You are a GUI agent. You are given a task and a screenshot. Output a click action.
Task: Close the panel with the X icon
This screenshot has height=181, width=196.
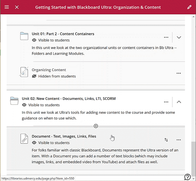click(x=17, y=7)
